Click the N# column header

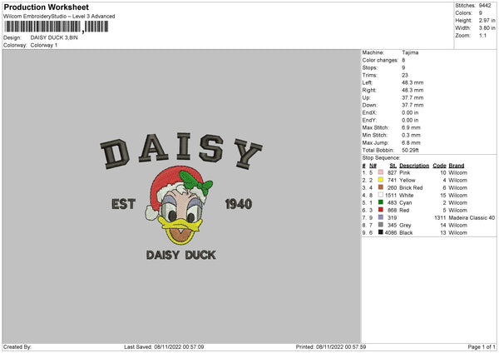tap(373, 166)
